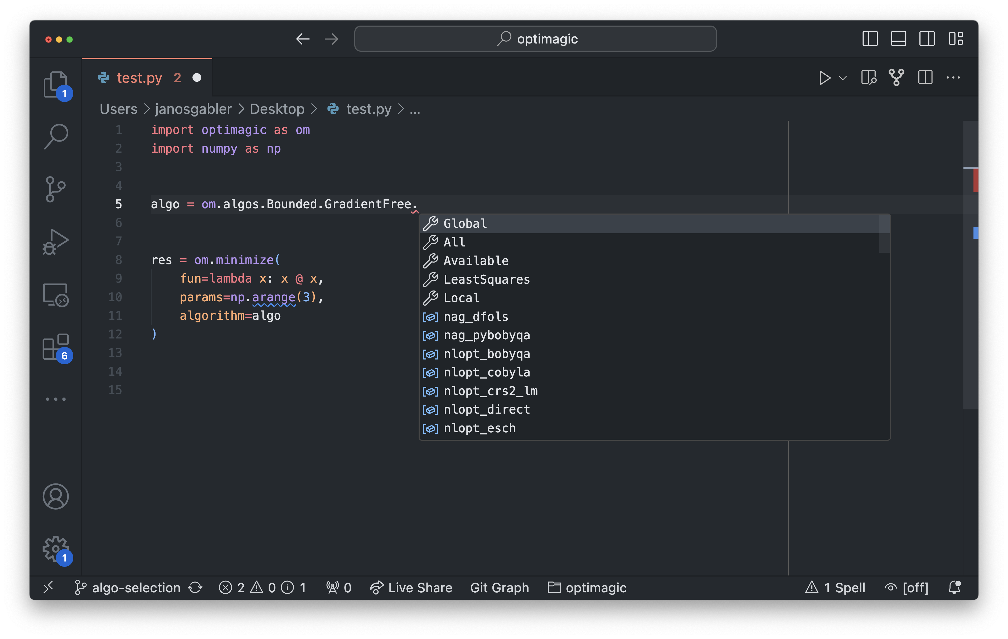Open the Search view in activity bar
Screen dimensions: 1008x639
pos(56,137)
